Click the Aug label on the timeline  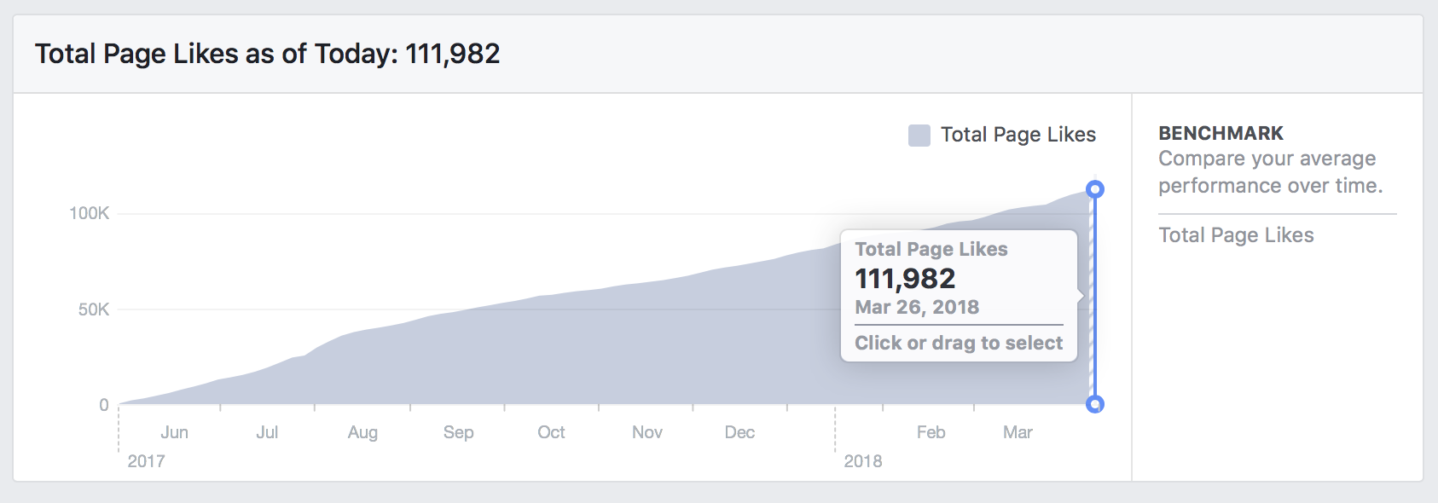click(362, 432)
